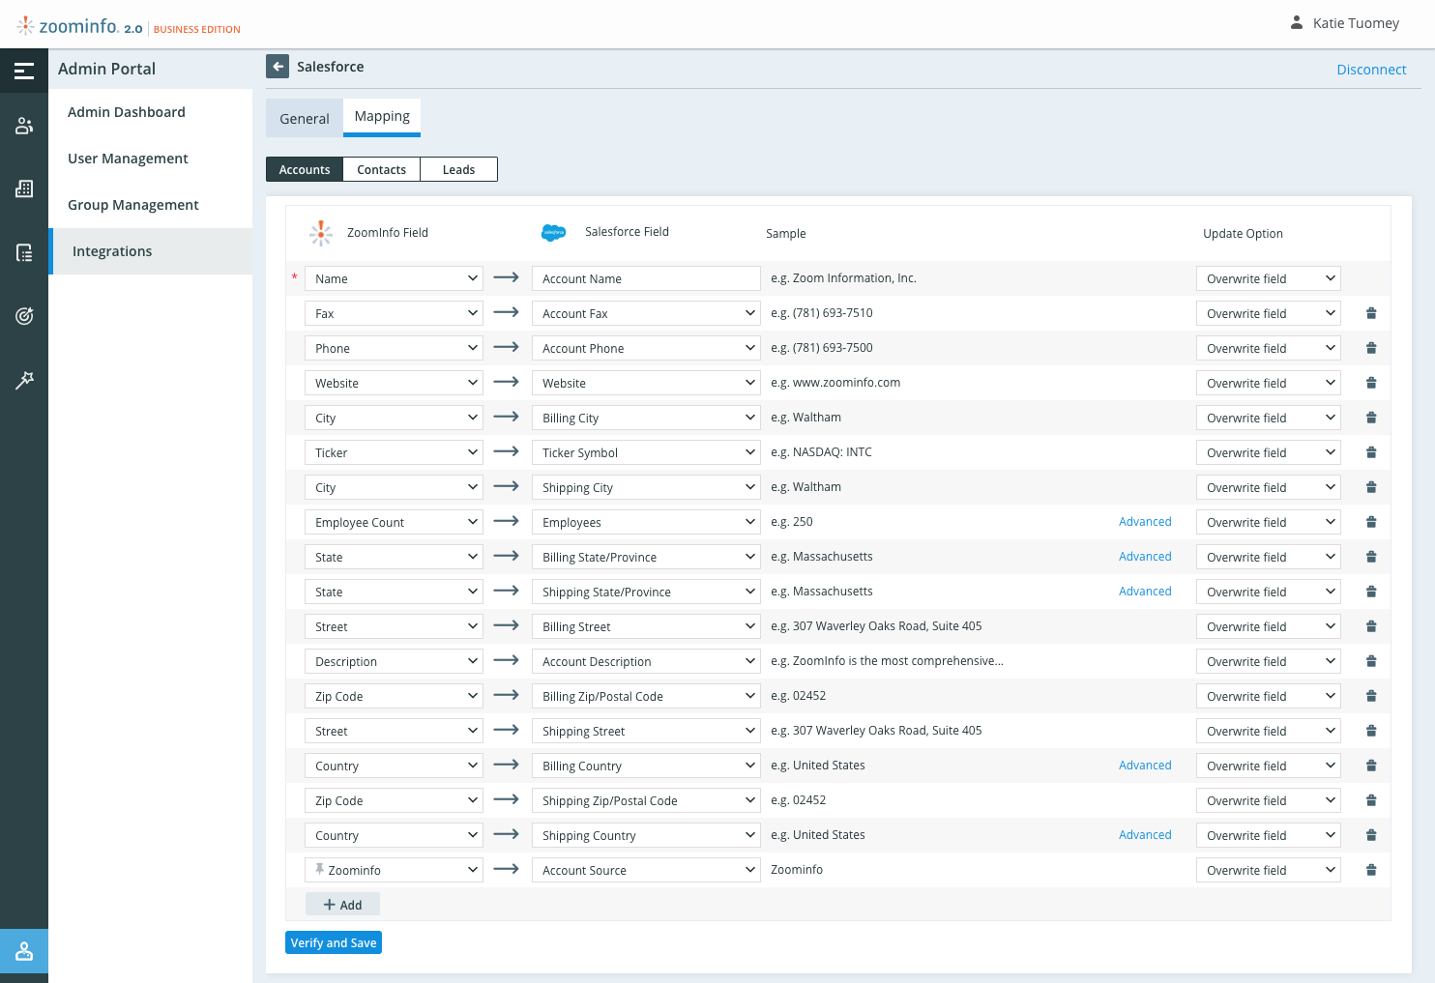Viewport: 1435px width, 983px height.
Task: Open the company building sidebar icon
Action: (24, 188)
